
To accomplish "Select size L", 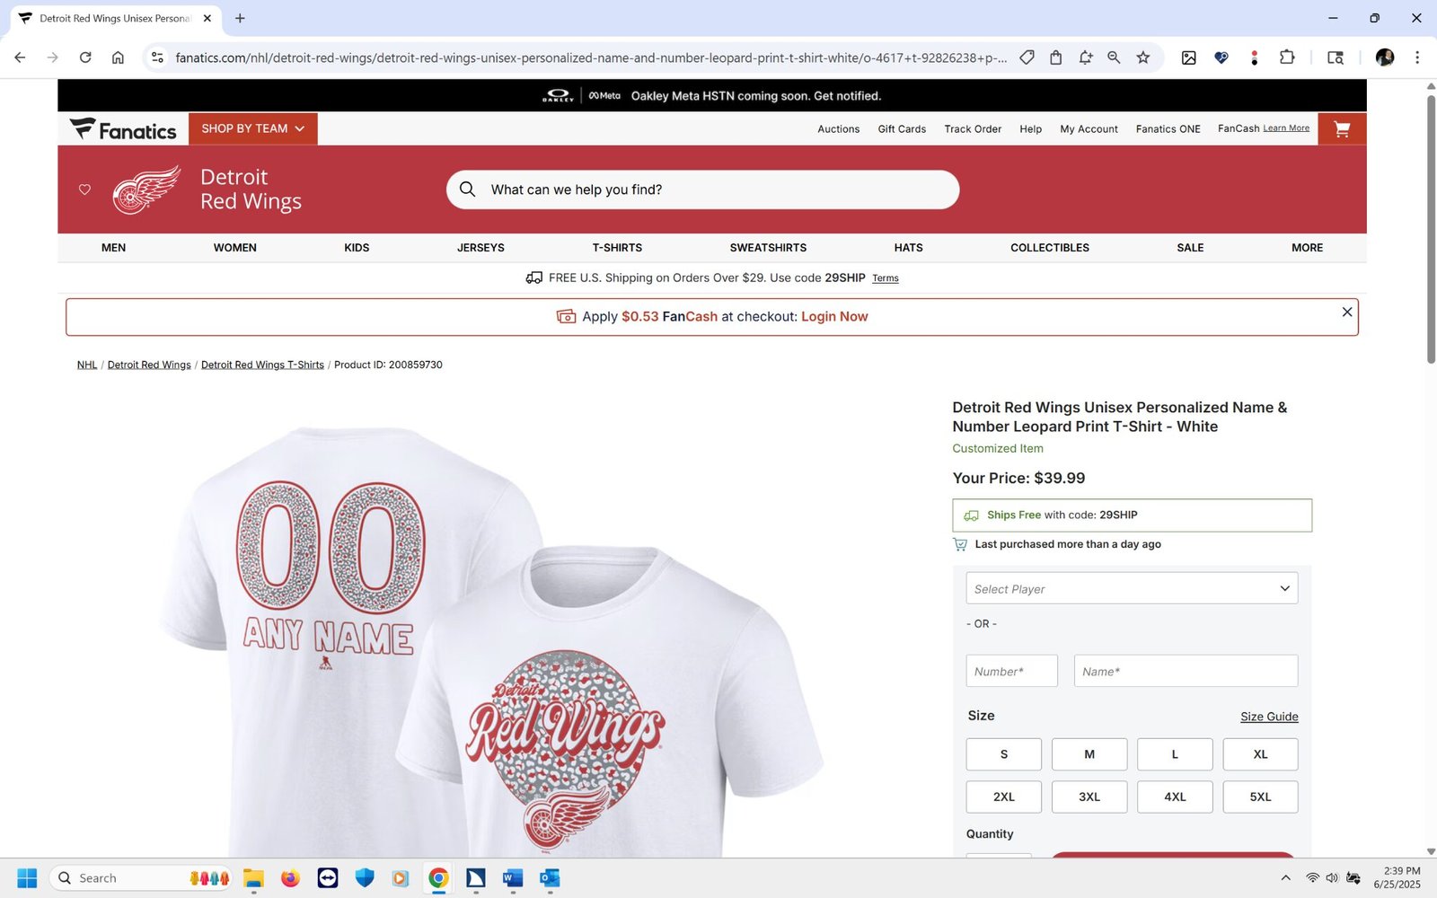I will 1175,754.
